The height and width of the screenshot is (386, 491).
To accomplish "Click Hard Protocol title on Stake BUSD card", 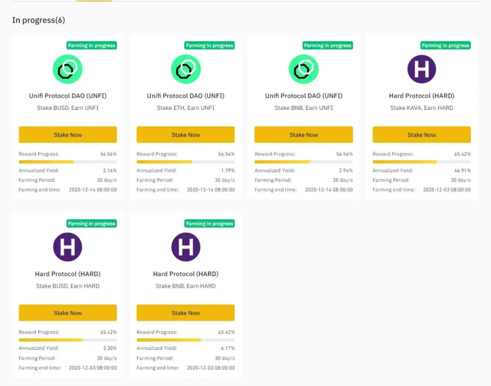I will coord(68,274).
